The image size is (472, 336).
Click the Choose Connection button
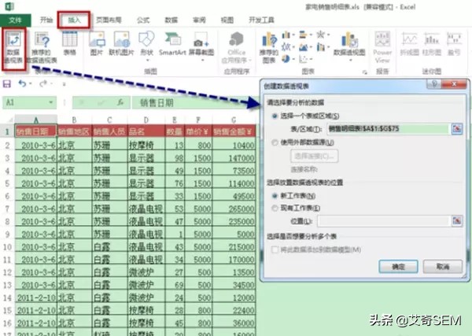(314, 156)
